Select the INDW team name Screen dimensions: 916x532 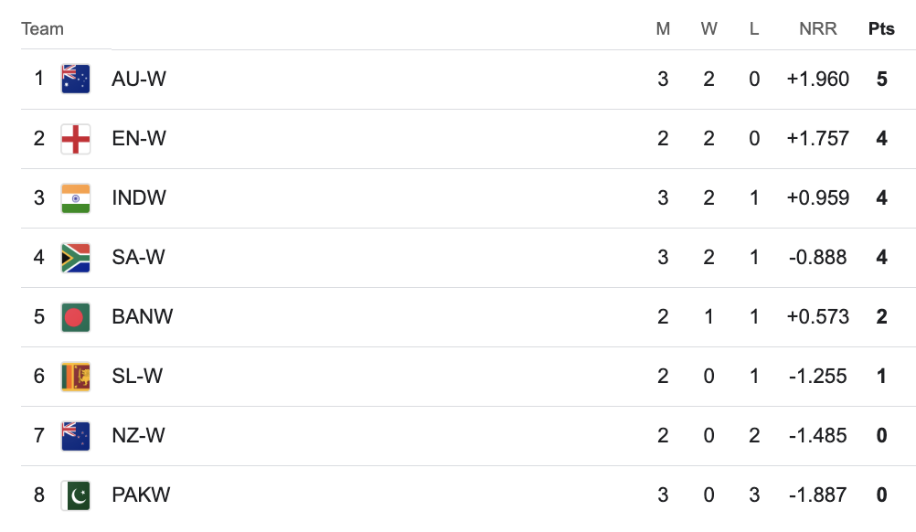click(139, 198)
